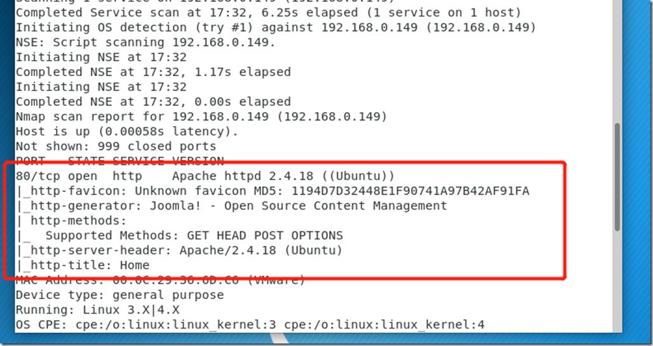Click the http-generator Joomla! line
This screenshot has width=653, height=346.
[232, 205]
